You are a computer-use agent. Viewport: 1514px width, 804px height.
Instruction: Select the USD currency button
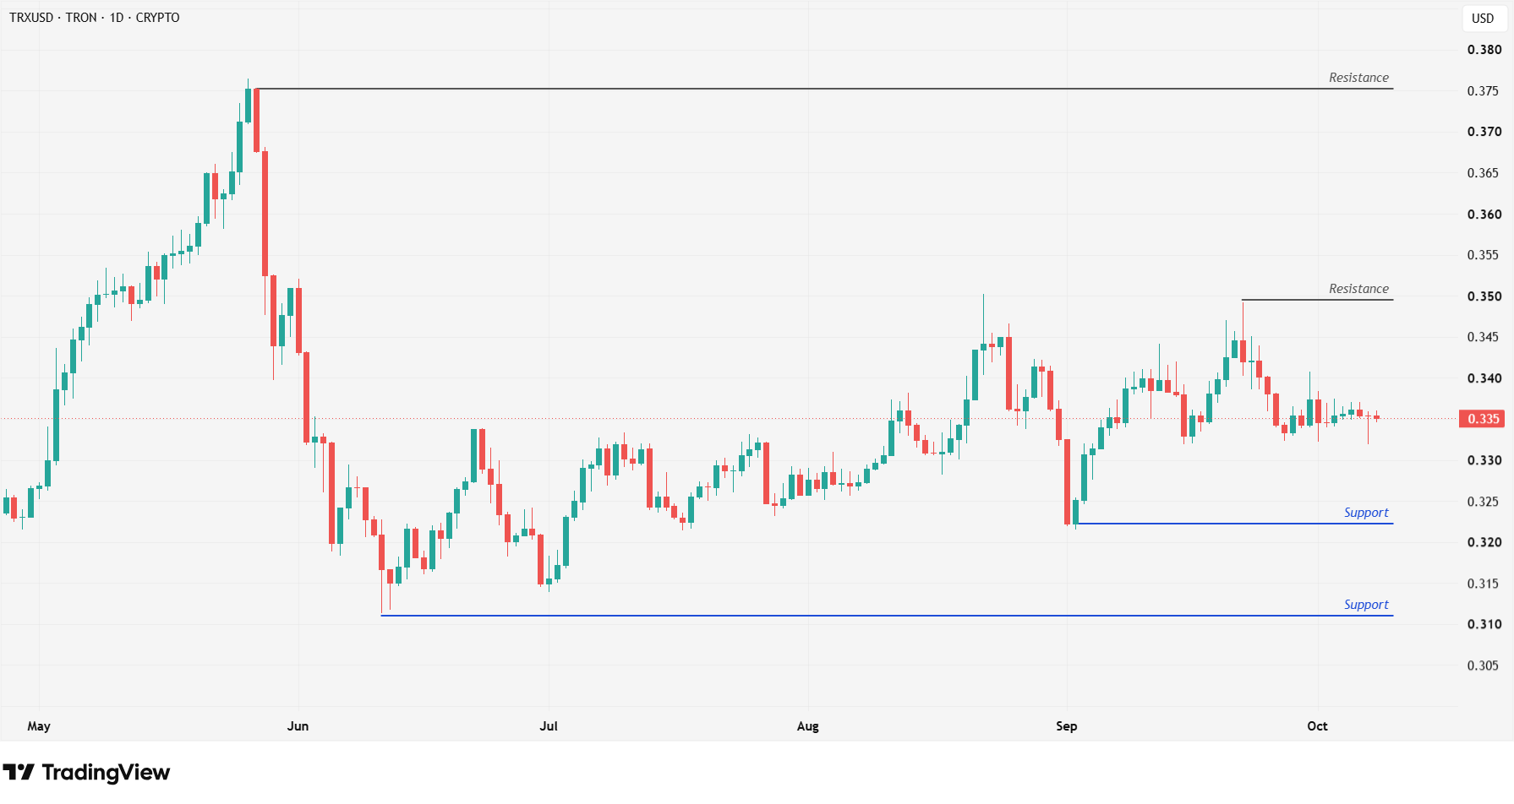1483,18
